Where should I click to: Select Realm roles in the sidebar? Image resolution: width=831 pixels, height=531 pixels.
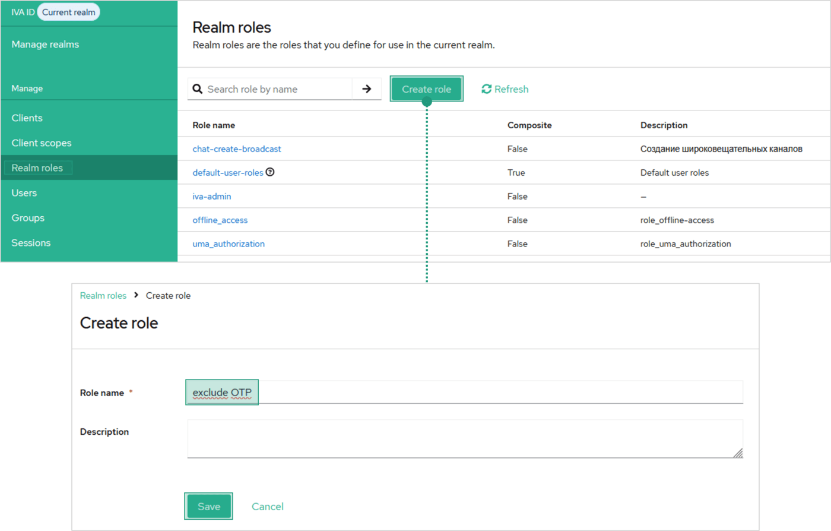[37, 168]
